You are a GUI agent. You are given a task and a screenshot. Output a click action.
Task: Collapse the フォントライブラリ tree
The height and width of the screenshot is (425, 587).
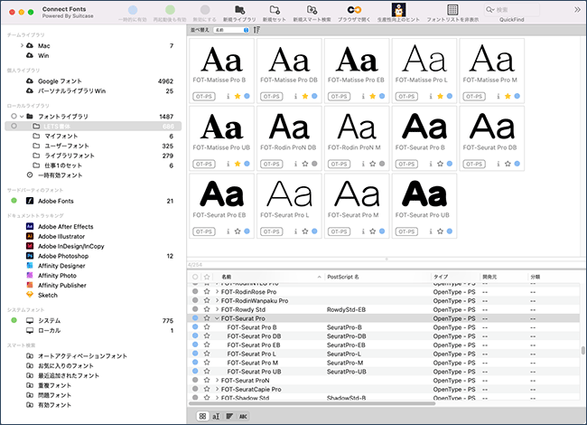click(x=22, y=116)
